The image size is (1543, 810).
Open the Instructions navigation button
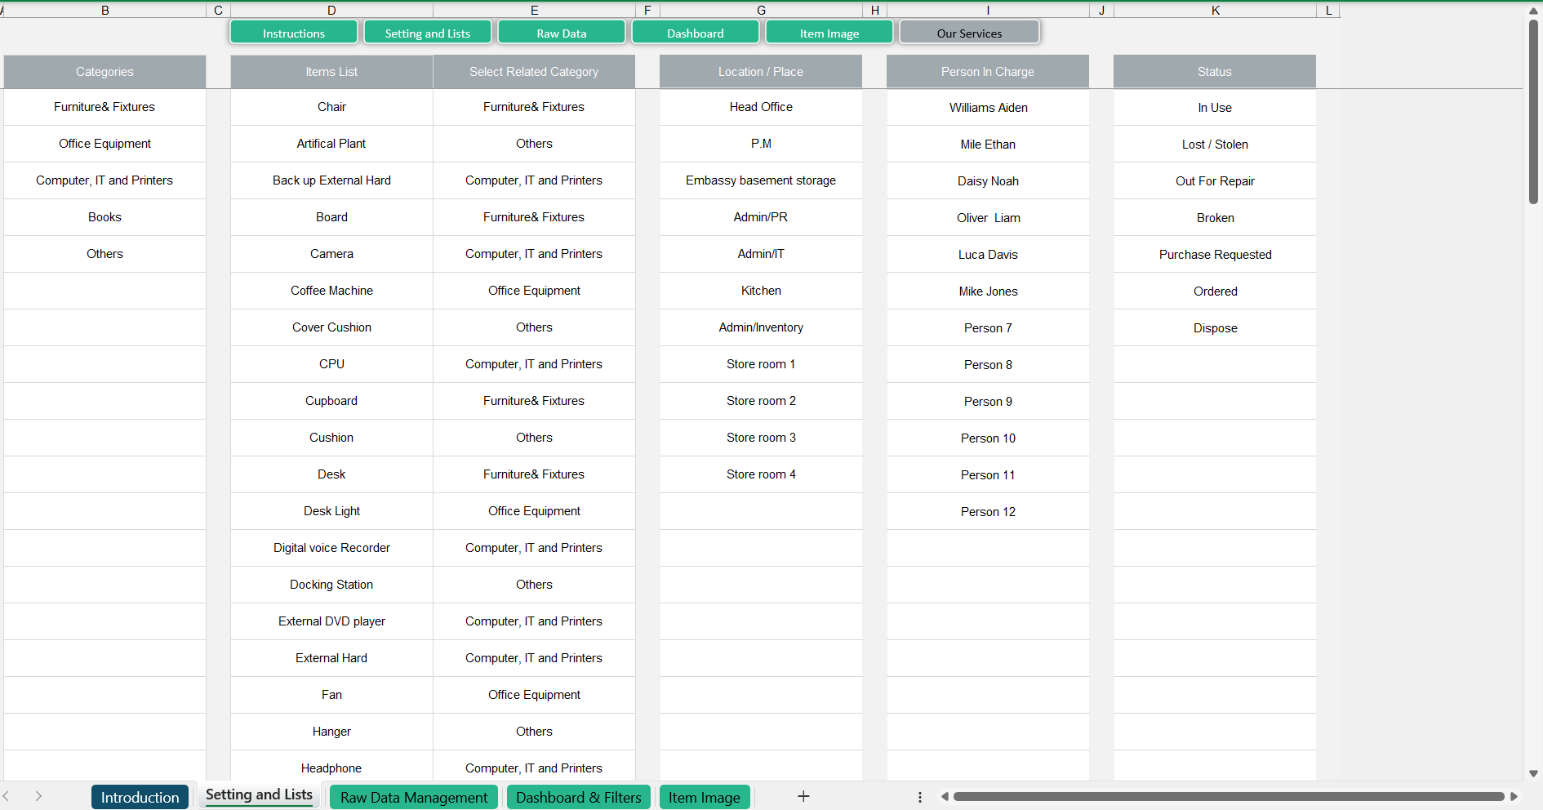(294, 33)
